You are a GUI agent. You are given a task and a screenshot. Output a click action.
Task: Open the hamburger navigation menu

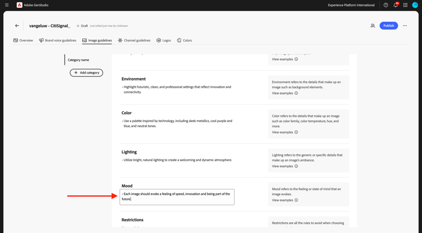click(x=7, y=5)
